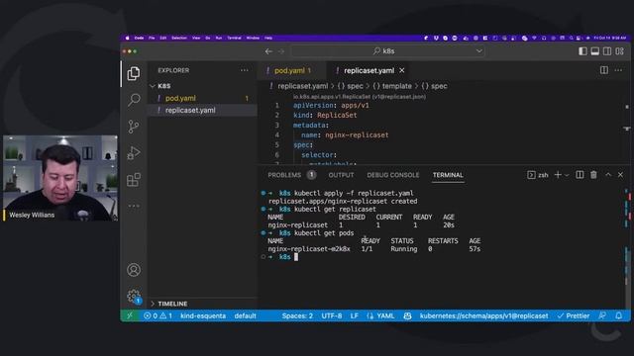Click the kubernetes schema status item

pos(483,315)
